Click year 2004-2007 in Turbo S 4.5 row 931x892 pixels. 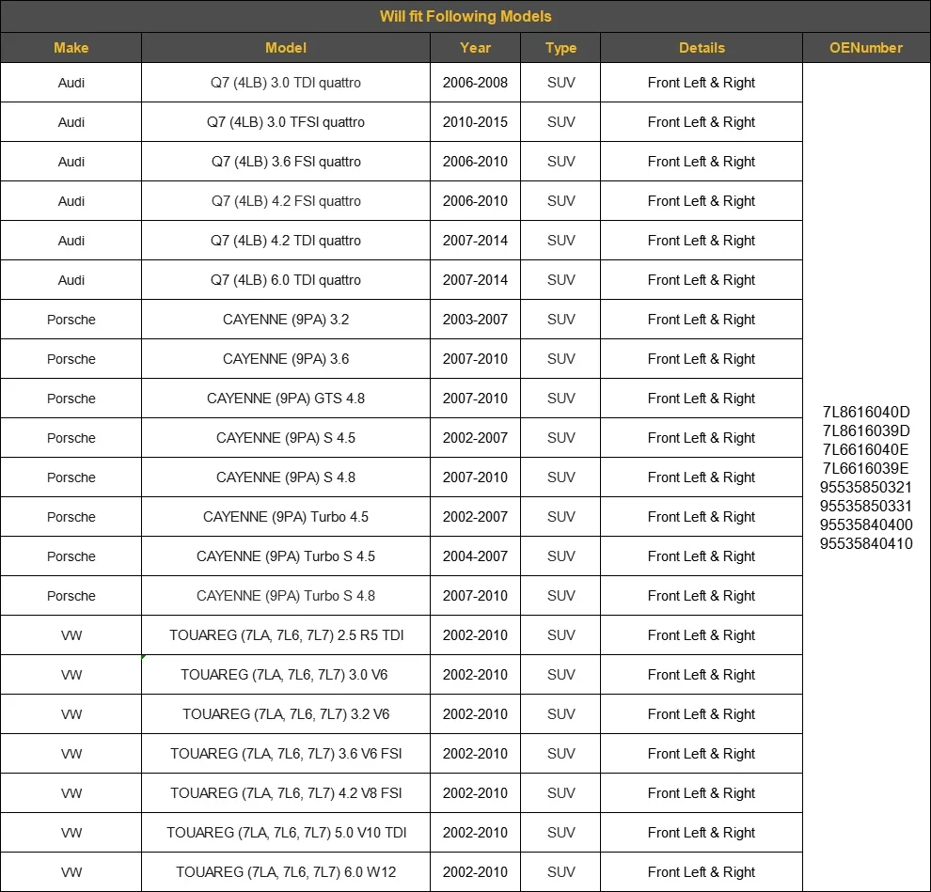[475, 556]
